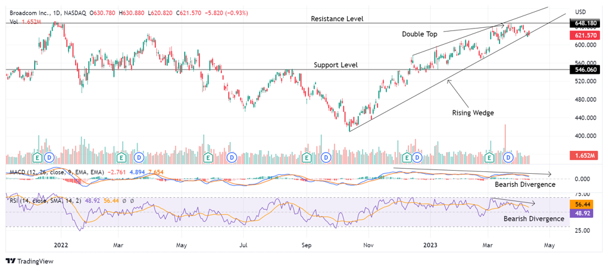Click the 0.000 MACD axis value
Screen dimensions: 613x270
coord(583,179)
